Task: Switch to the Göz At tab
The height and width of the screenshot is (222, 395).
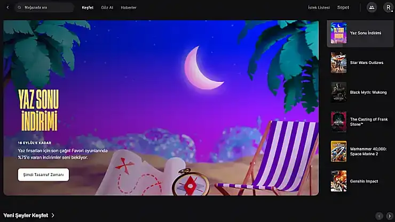Action: tap(107, 7)
